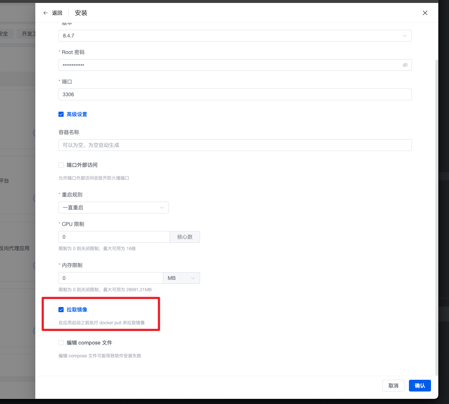Uncheck the 高级设置 checkbox
The image size is (449, 404).
(x=61, y=114)
